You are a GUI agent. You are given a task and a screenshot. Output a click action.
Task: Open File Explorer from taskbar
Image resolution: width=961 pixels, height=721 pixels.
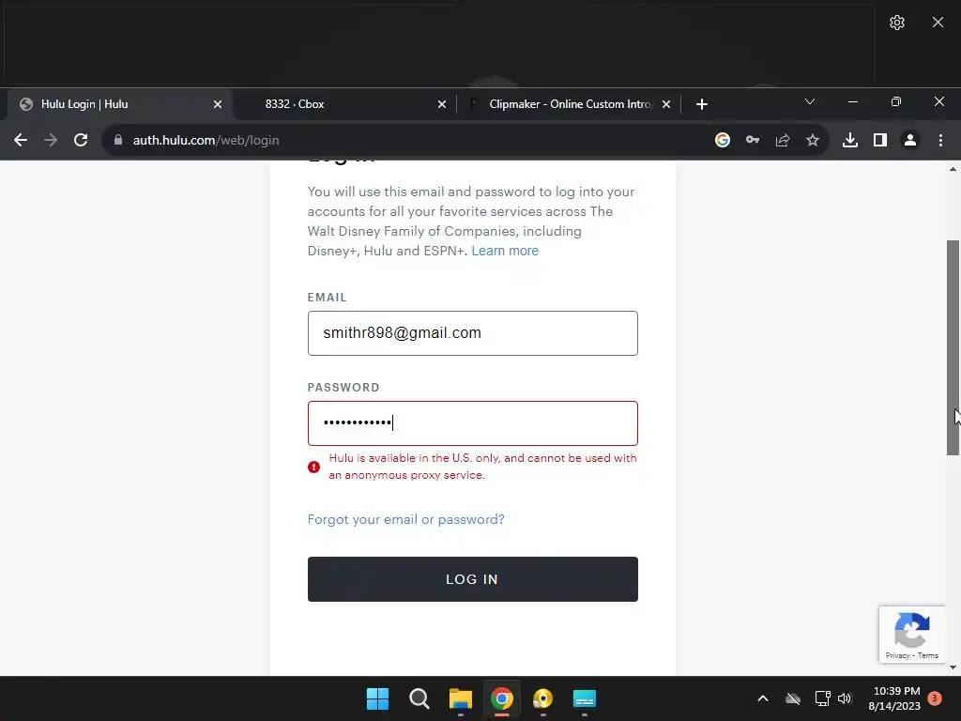[x=460, y=698]
